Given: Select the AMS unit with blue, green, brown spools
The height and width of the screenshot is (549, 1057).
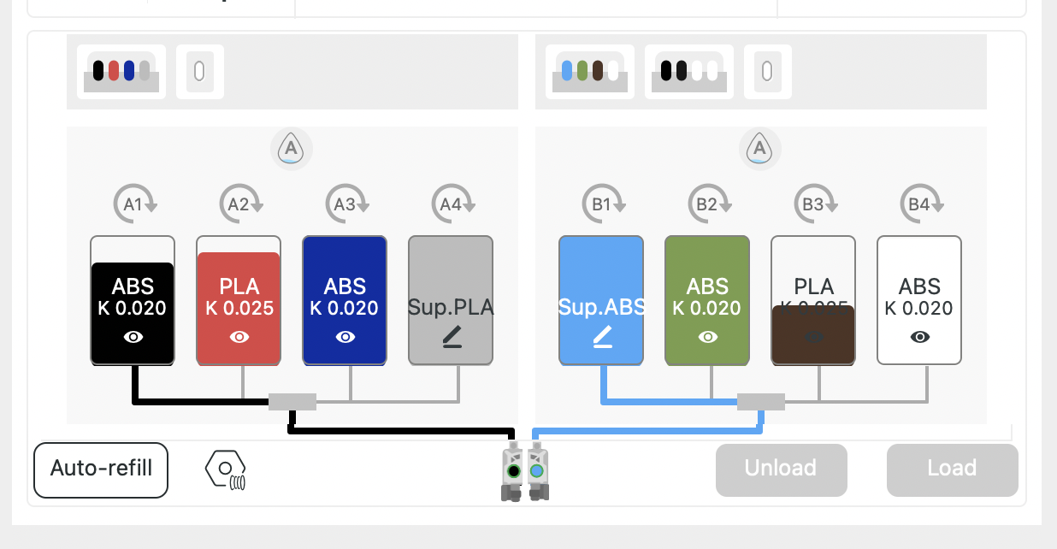Looking at the screenshot, I should tap(590, 72).
